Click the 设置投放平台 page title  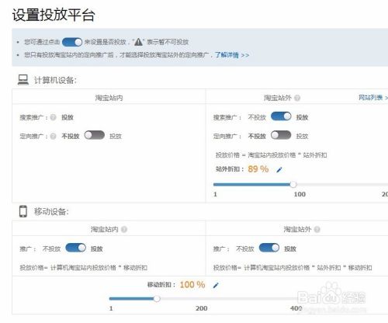point(54,15)
